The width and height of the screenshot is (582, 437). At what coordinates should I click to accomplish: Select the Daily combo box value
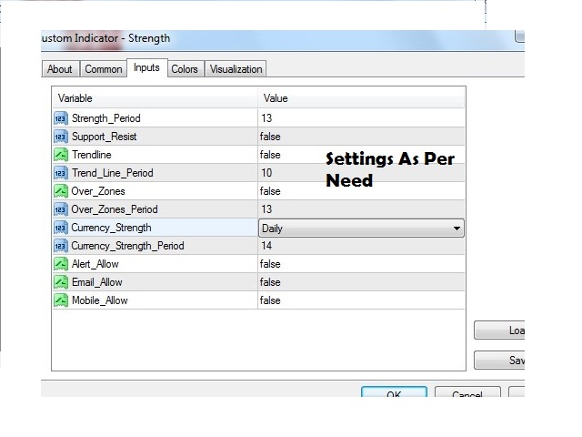click(x=355, y=229)
